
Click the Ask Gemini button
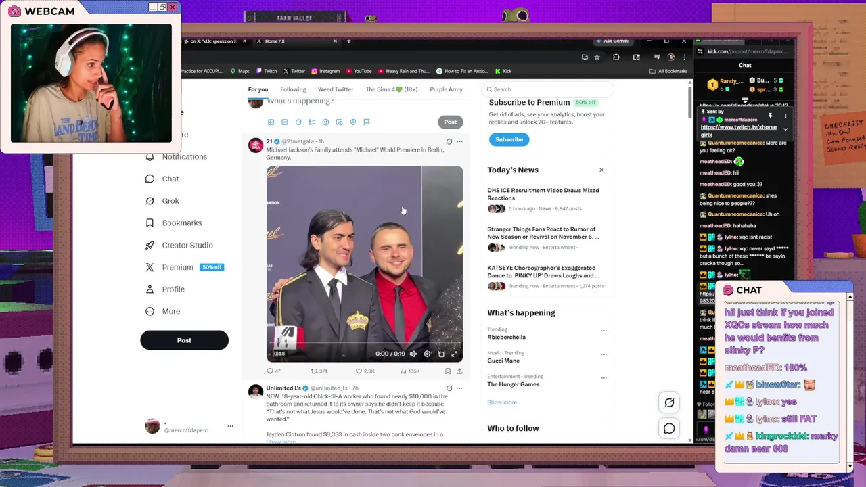click(612, 41)
